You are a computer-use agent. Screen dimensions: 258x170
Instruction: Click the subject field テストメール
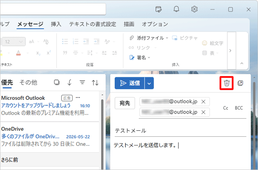click(x=180, y=131)
